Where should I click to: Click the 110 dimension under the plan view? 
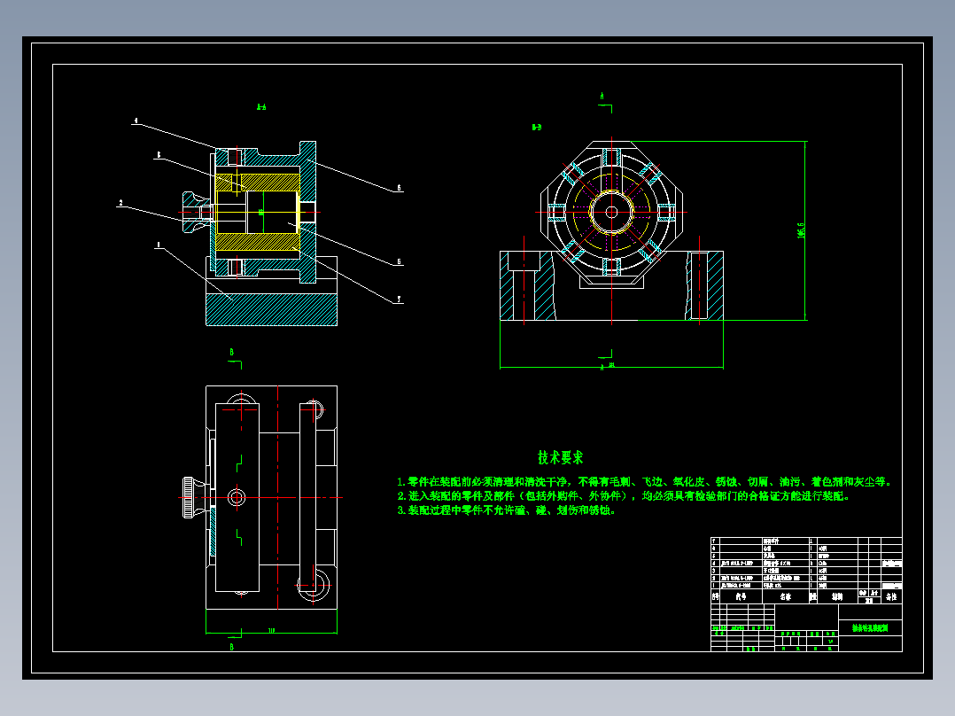coord(271,630)
